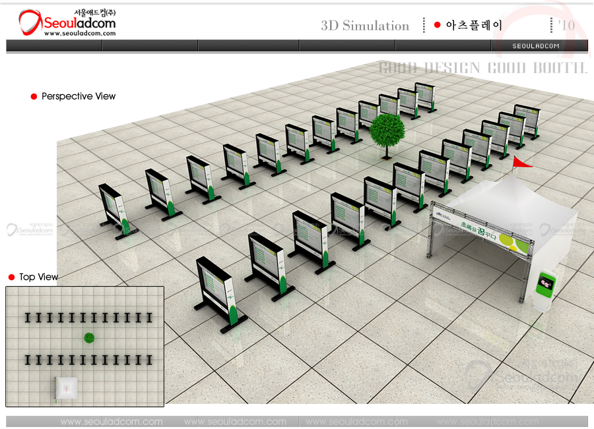Click the Seouladcom logo in the header
Image resolution: width=594 pixels, height=429 pixels.
(67, 22)
